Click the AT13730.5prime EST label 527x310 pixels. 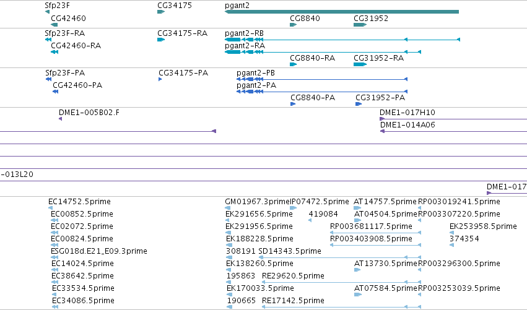386,264
